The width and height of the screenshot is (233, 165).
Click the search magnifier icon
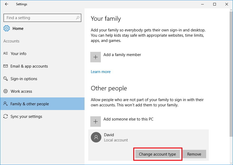[78, 18]
